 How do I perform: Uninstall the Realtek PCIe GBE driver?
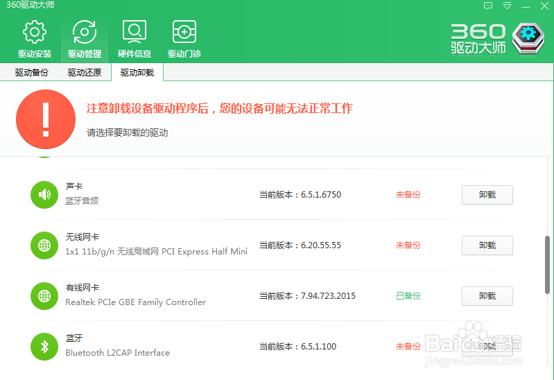tap(487, 296)
